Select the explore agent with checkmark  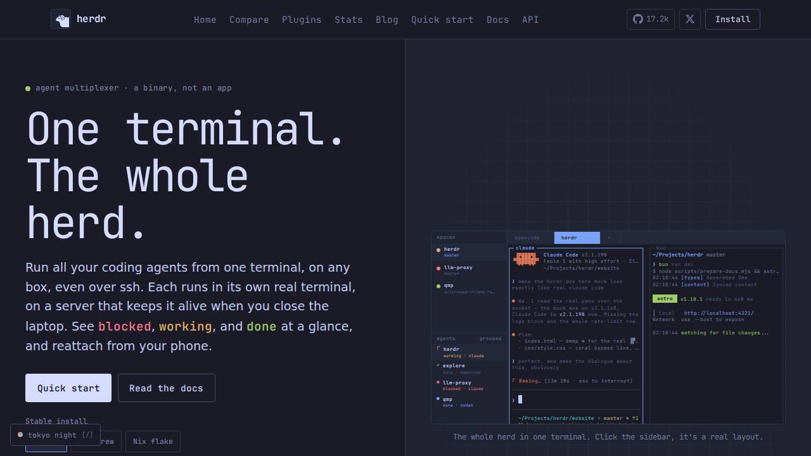click(469, 369)
